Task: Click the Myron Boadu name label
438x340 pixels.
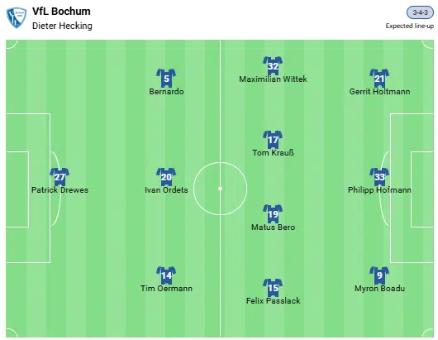Action: point(379,288)
